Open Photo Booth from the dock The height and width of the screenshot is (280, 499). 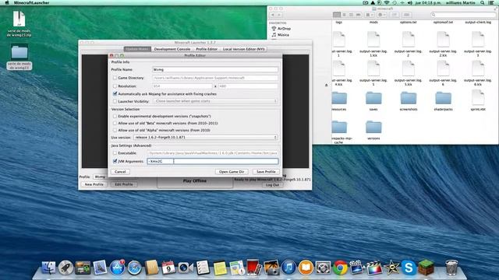click(x=254, y=268)
